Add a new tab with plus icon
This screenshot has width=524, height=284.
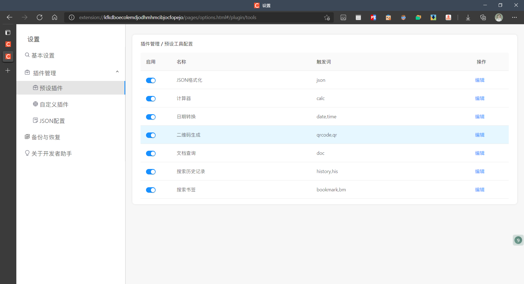[8, 71]
